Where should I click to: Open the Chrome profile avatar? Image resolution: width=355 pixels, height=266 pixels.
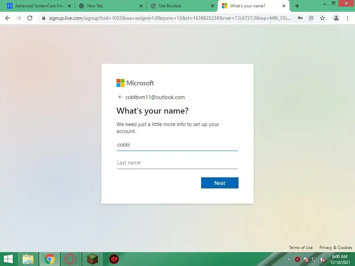click(336, 18)
